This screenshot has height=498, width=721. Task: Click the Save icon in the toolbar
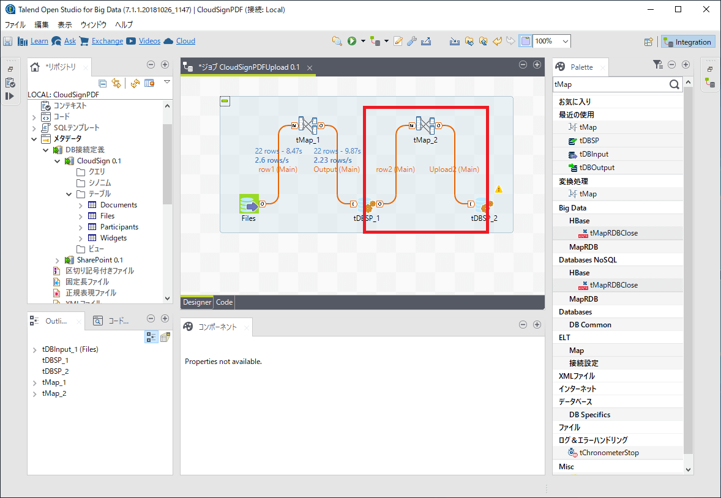click(8, 42)
